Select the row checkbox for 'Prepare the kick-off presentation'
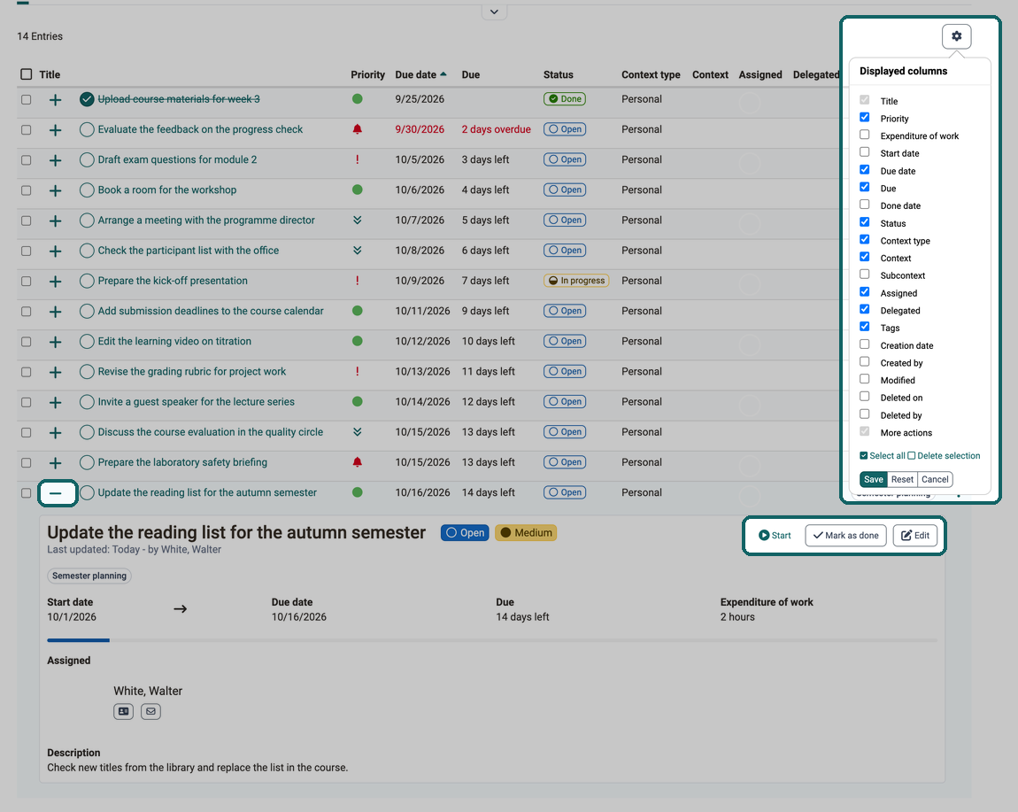The height and width of the screenshot is (812, 1018). pyautogui.click(x=26, y=282)
